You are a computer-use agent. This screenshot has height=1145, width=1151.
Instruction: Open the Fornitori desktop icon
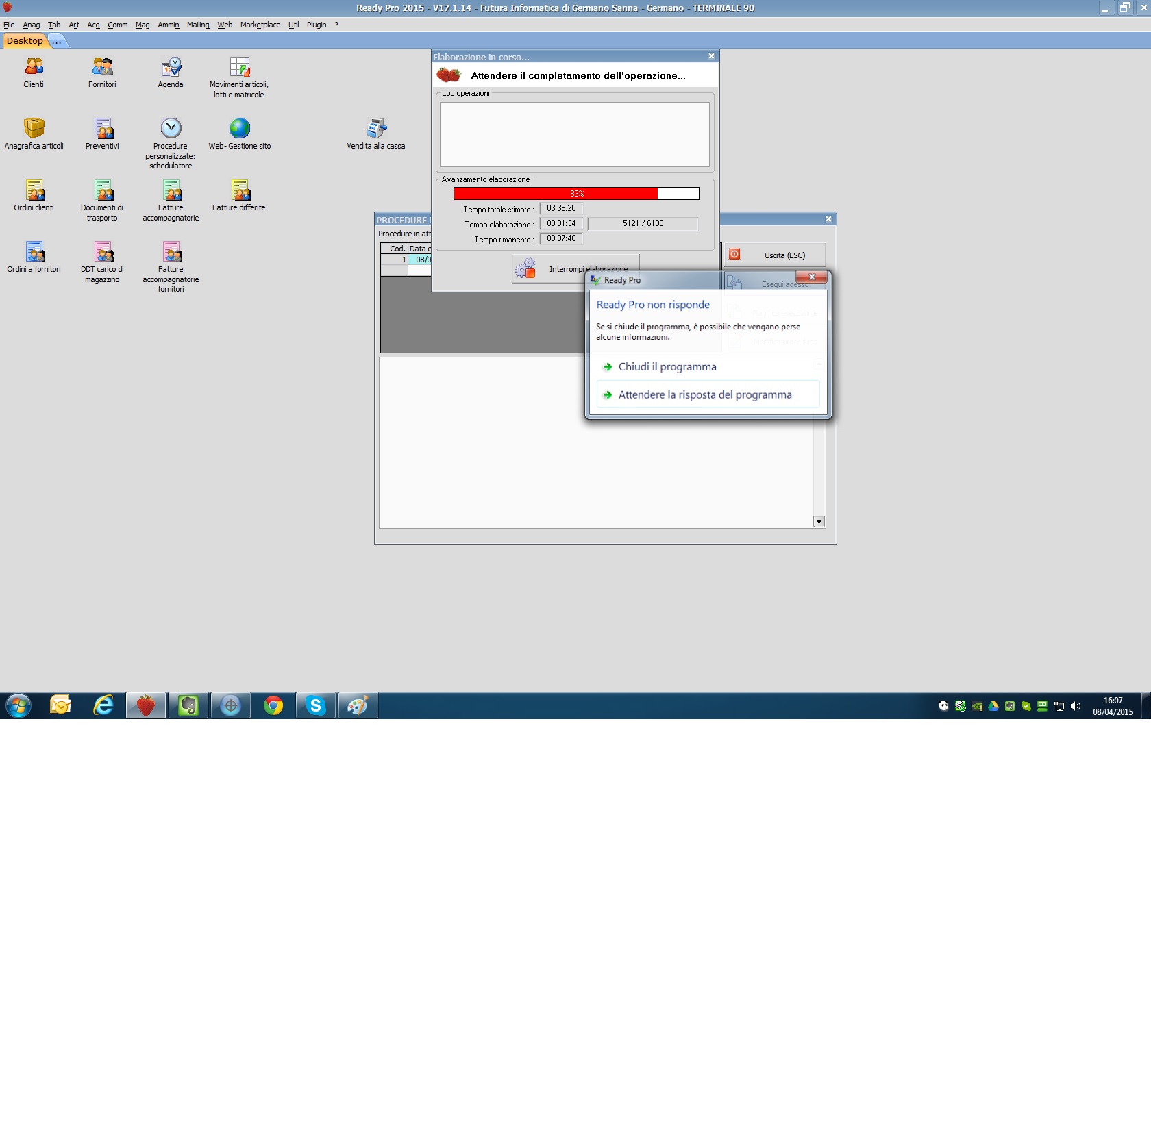point(102,73)
